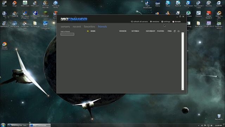The width and height of the screenshot is (225, 127).
Task: Switch to the servers tab
Action: click(x=65, y=26)
